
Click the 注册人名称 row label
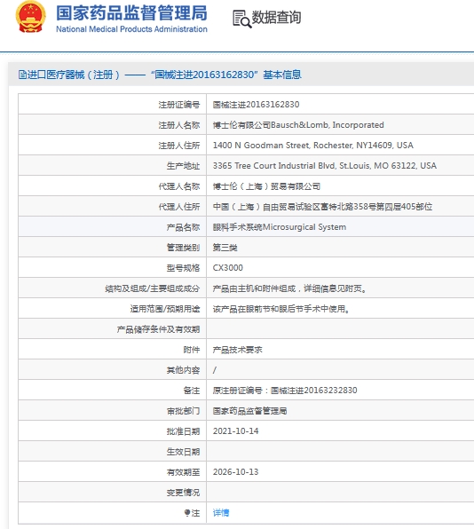[179, 125]
